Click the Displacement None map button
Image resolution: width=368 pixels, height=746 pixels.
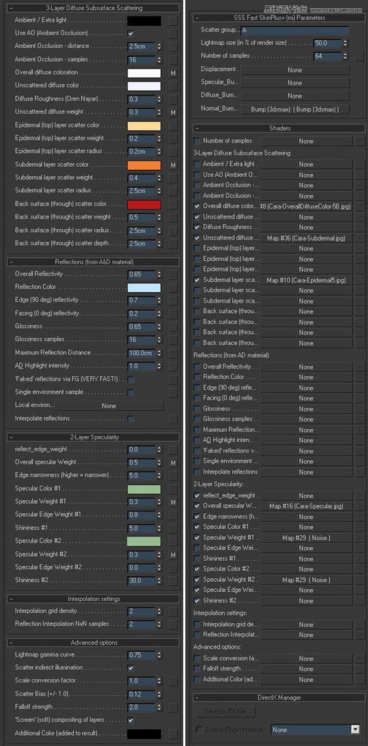tap(294, 70)
